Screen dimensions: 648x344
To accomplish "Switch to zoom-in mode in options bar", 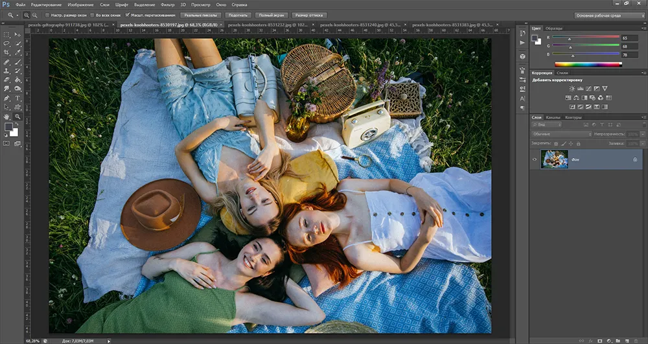I will (27, 15).
